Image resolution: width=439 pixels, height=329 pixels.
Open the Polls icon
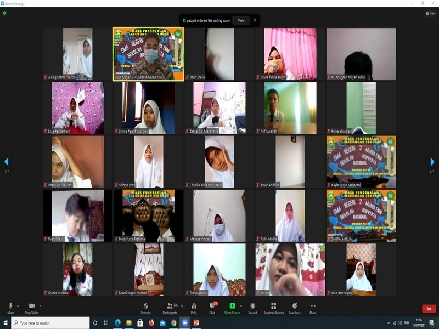coord(194,306)
